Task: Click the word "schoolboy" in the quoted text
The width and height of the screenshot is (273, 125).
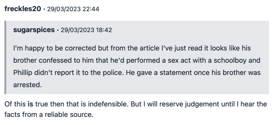Action: 232,60
